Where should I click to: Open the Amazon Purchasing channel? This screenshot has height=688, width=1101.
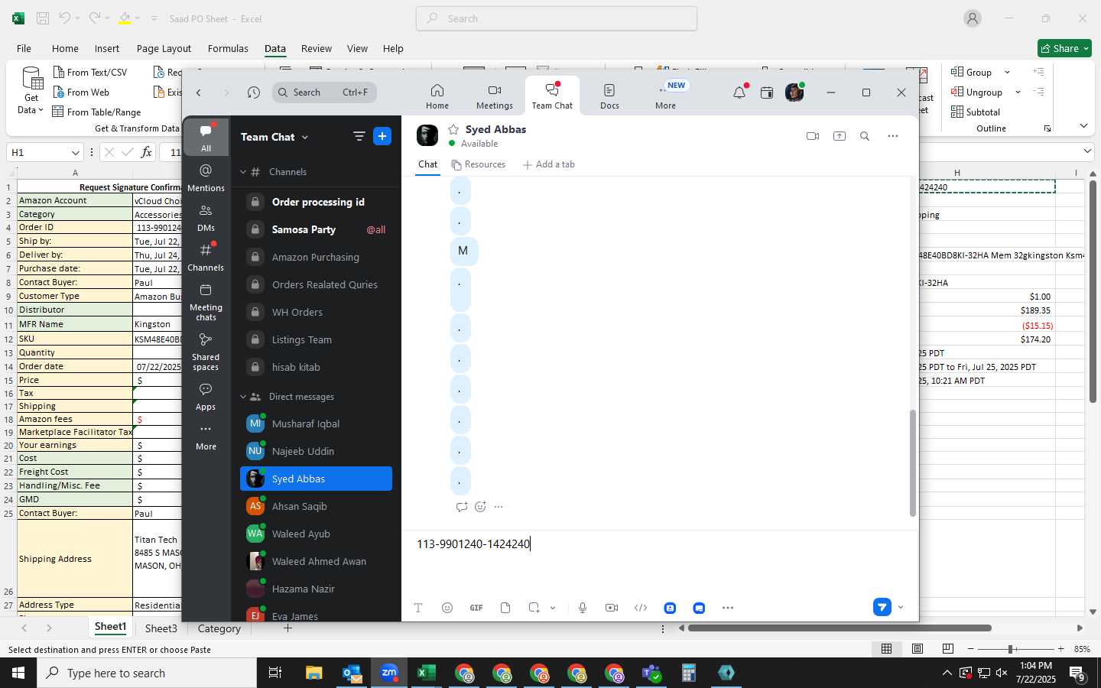coord(316,257)
